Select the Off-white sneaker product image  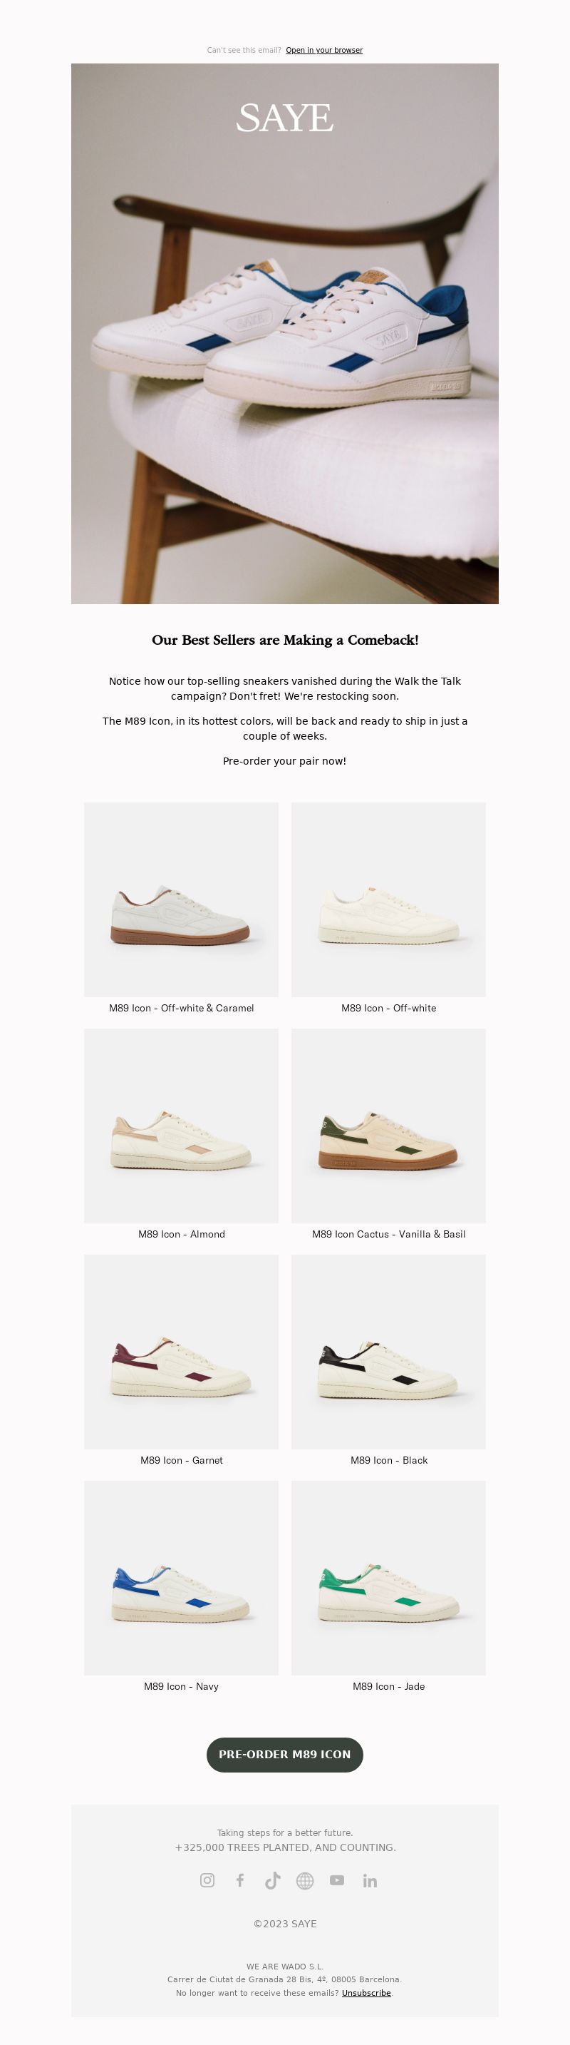pyautogui.click(x=388, y=899)
